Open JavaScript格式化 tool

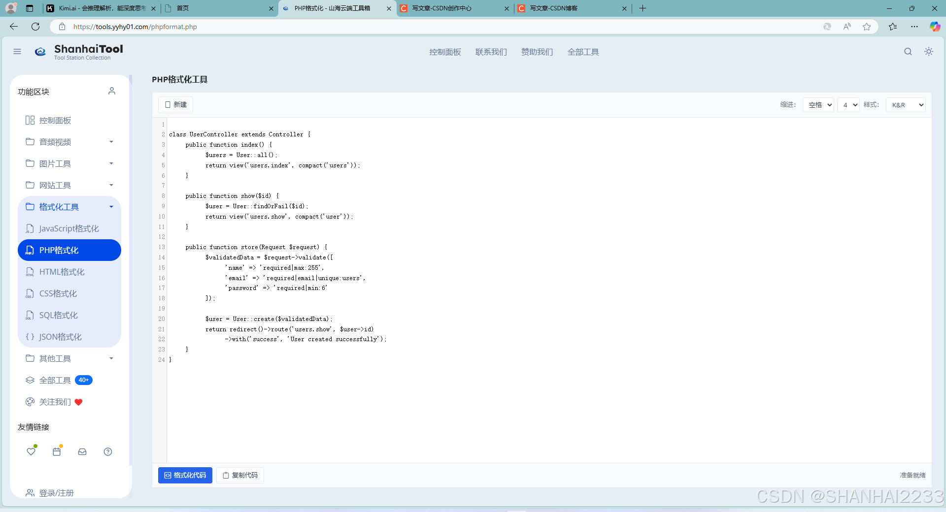click(x=69, y=228)
